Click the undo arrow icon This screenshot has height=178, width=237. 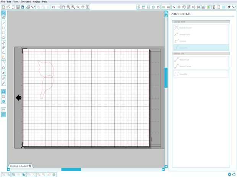[x=53, y=7]
